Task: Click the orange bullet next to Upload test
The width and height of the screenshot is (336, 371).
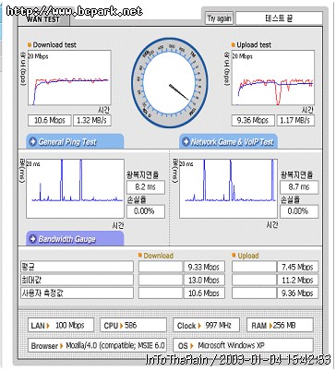Action: pos(234,45)
